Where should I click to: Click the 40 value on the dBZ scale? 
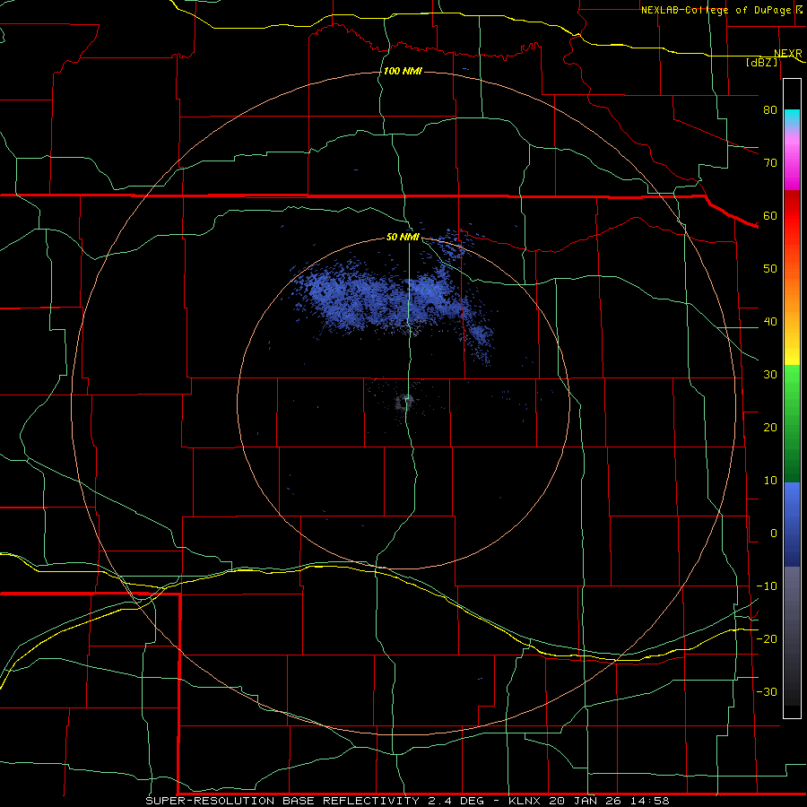(x=770, y=322)
